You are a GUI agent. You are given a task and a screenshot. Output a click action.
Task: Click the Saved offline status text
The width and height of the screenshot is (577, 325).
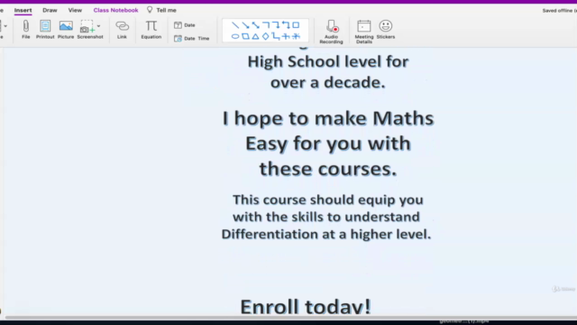[559, 10]
